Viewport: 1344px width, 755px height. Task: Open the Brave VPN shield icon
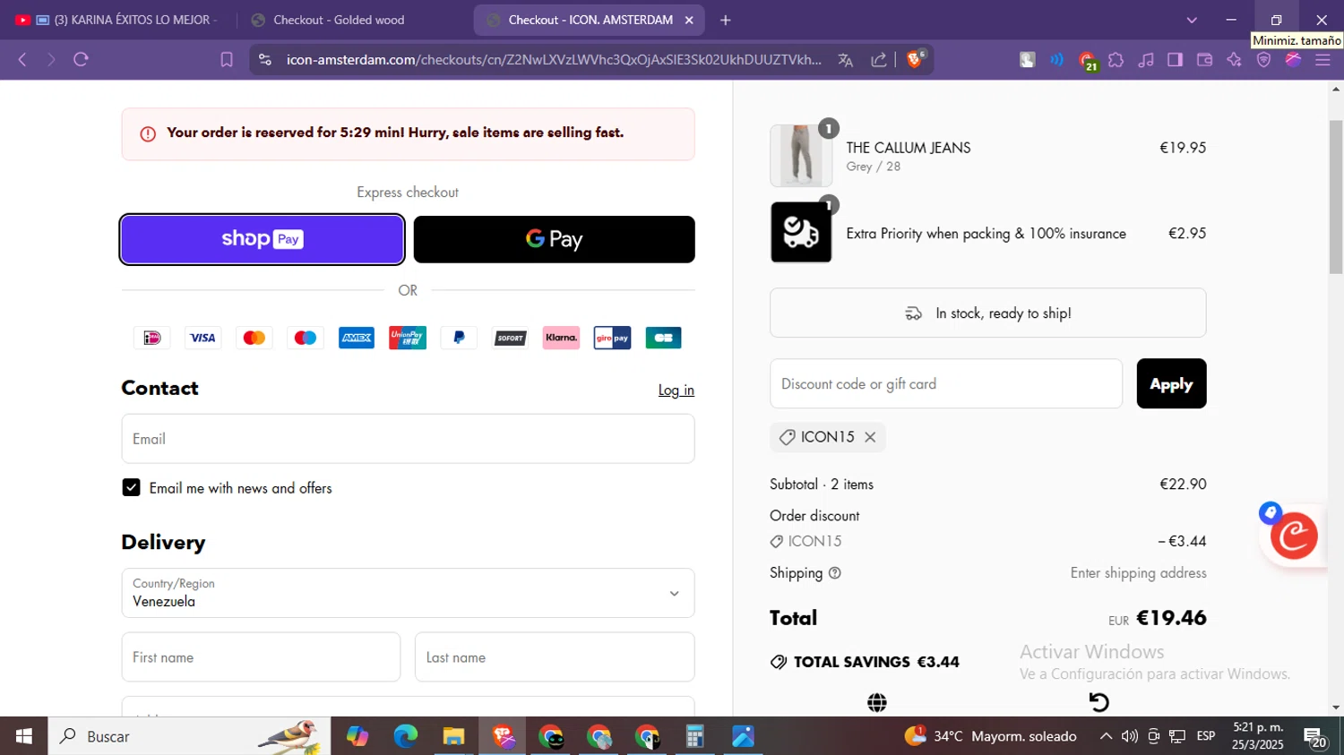(x=1263, y=60)
